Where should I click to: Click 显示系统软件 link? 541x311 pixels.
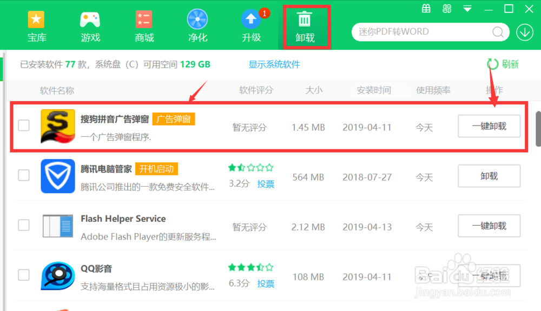coord(274,64)
